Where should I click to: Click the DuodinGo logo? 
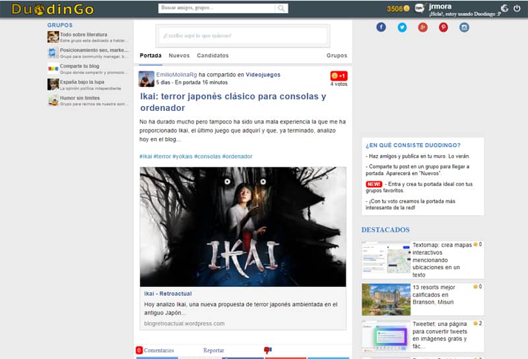tap(53, 9)
